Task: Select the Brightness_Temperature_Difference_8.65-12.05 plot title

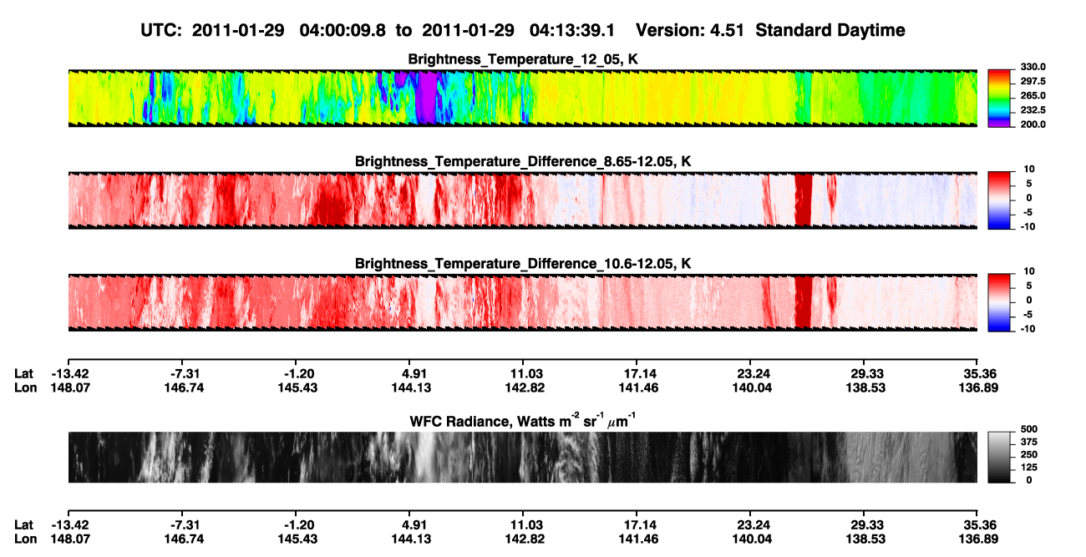Action: [x=523, y=161]
